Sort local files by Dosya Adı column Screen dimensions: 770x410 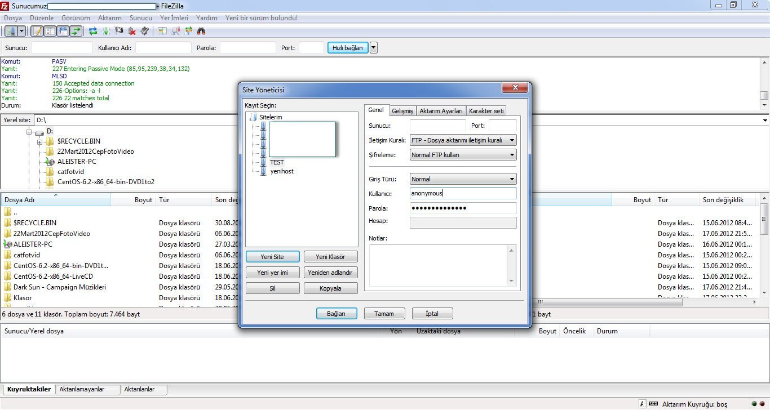pos(56,200)
